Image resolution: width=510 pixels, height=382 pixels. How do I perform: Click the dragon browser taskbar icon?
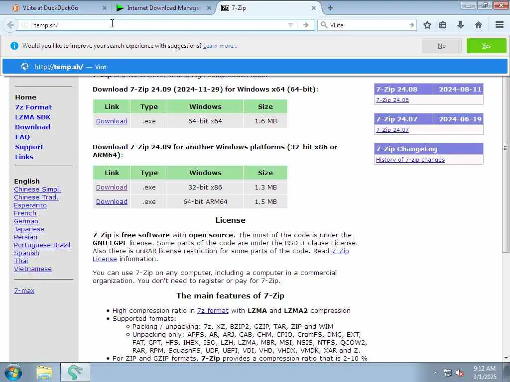[75, 373]
